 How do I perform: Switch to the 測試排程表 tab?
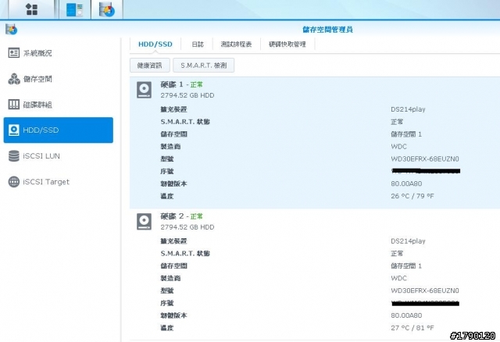236,45
